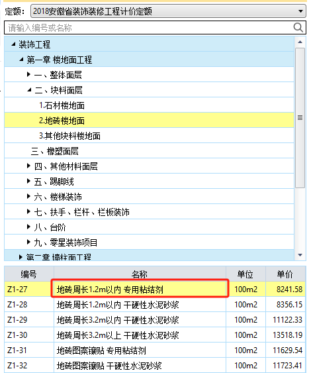
Task: Click the scrollbar up arrow
Action: tap(300, 42)
